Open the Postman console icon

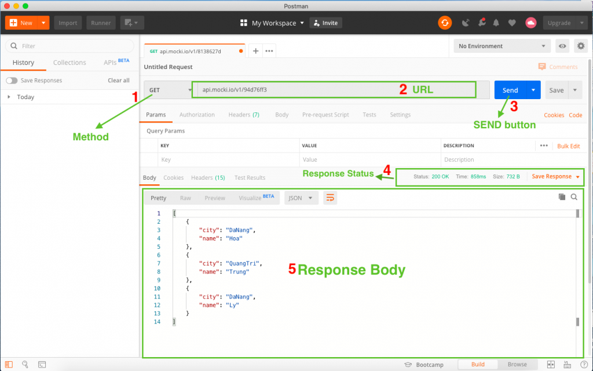point(42,365)
